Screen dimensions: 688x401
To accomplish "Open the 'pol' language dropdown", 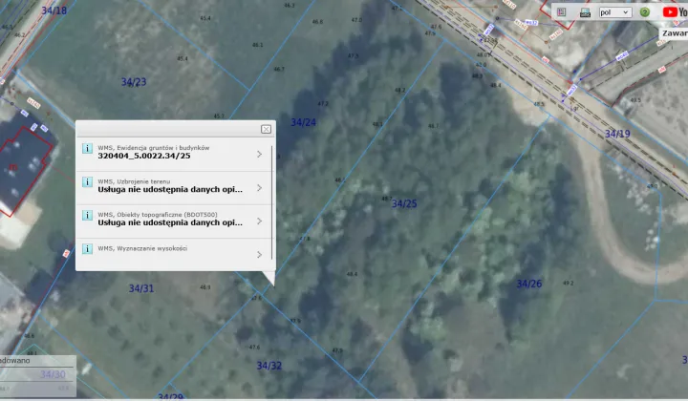I will pyautogui.click(x=615, y=12).
